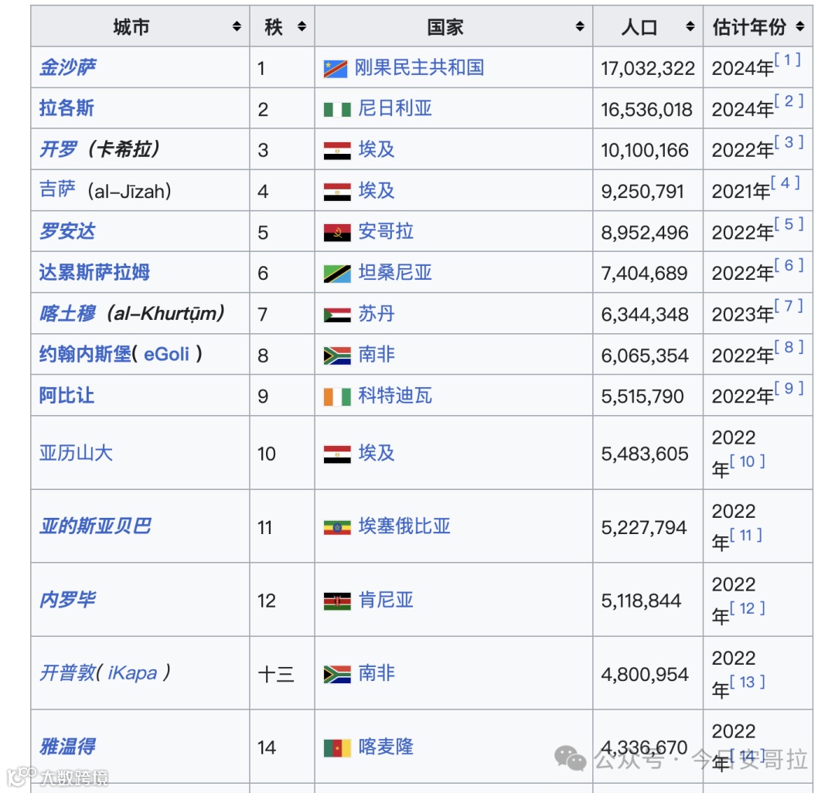Open citation reference [6]
The image size is (835, 793).
coord(789,265)
